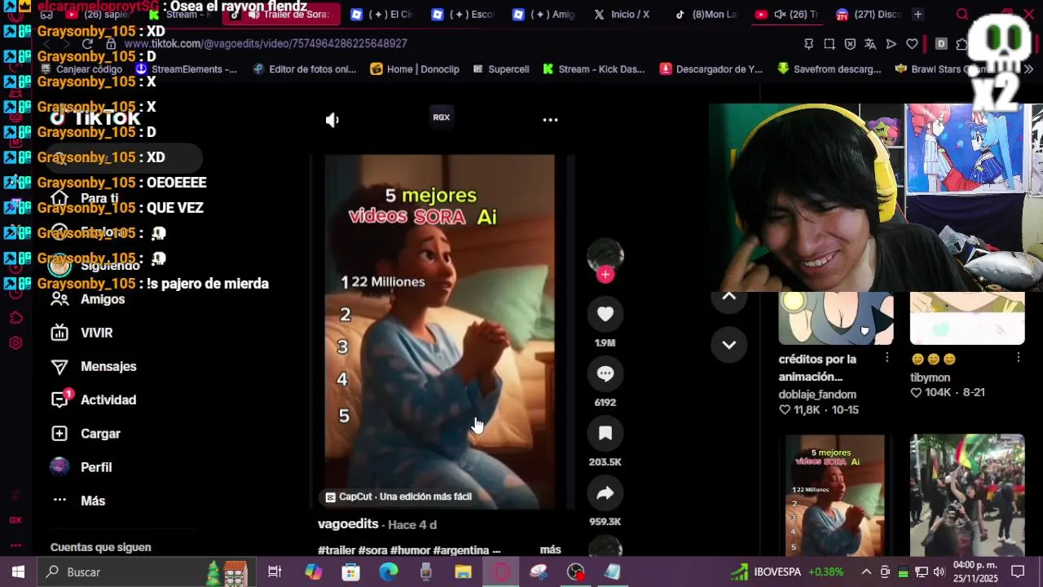Screen dimensions: 1043x587
Task: Mute the TikTok video with speaker icon
Action: [x=332, y=120]
